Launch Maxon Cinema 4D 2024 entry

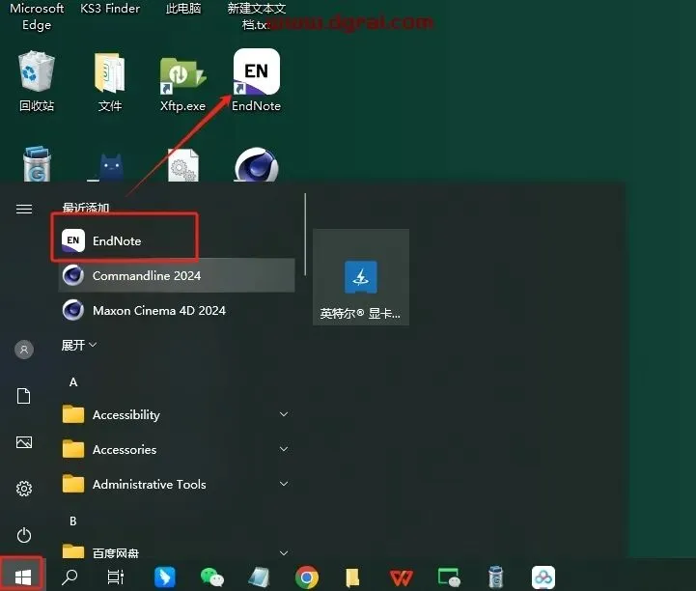177,310
